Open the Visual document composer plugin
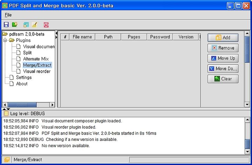252x165 pixels. (x=39, y=46)
